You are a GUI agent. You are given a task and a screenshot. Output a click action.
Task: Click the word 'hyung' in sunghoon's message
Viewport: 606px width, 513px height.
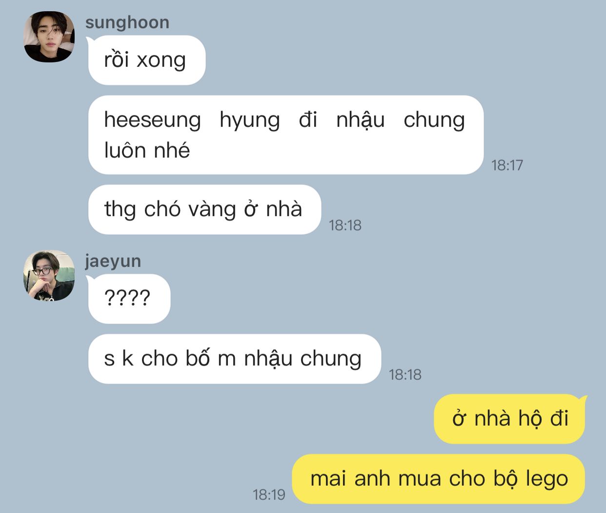[250, 121]
